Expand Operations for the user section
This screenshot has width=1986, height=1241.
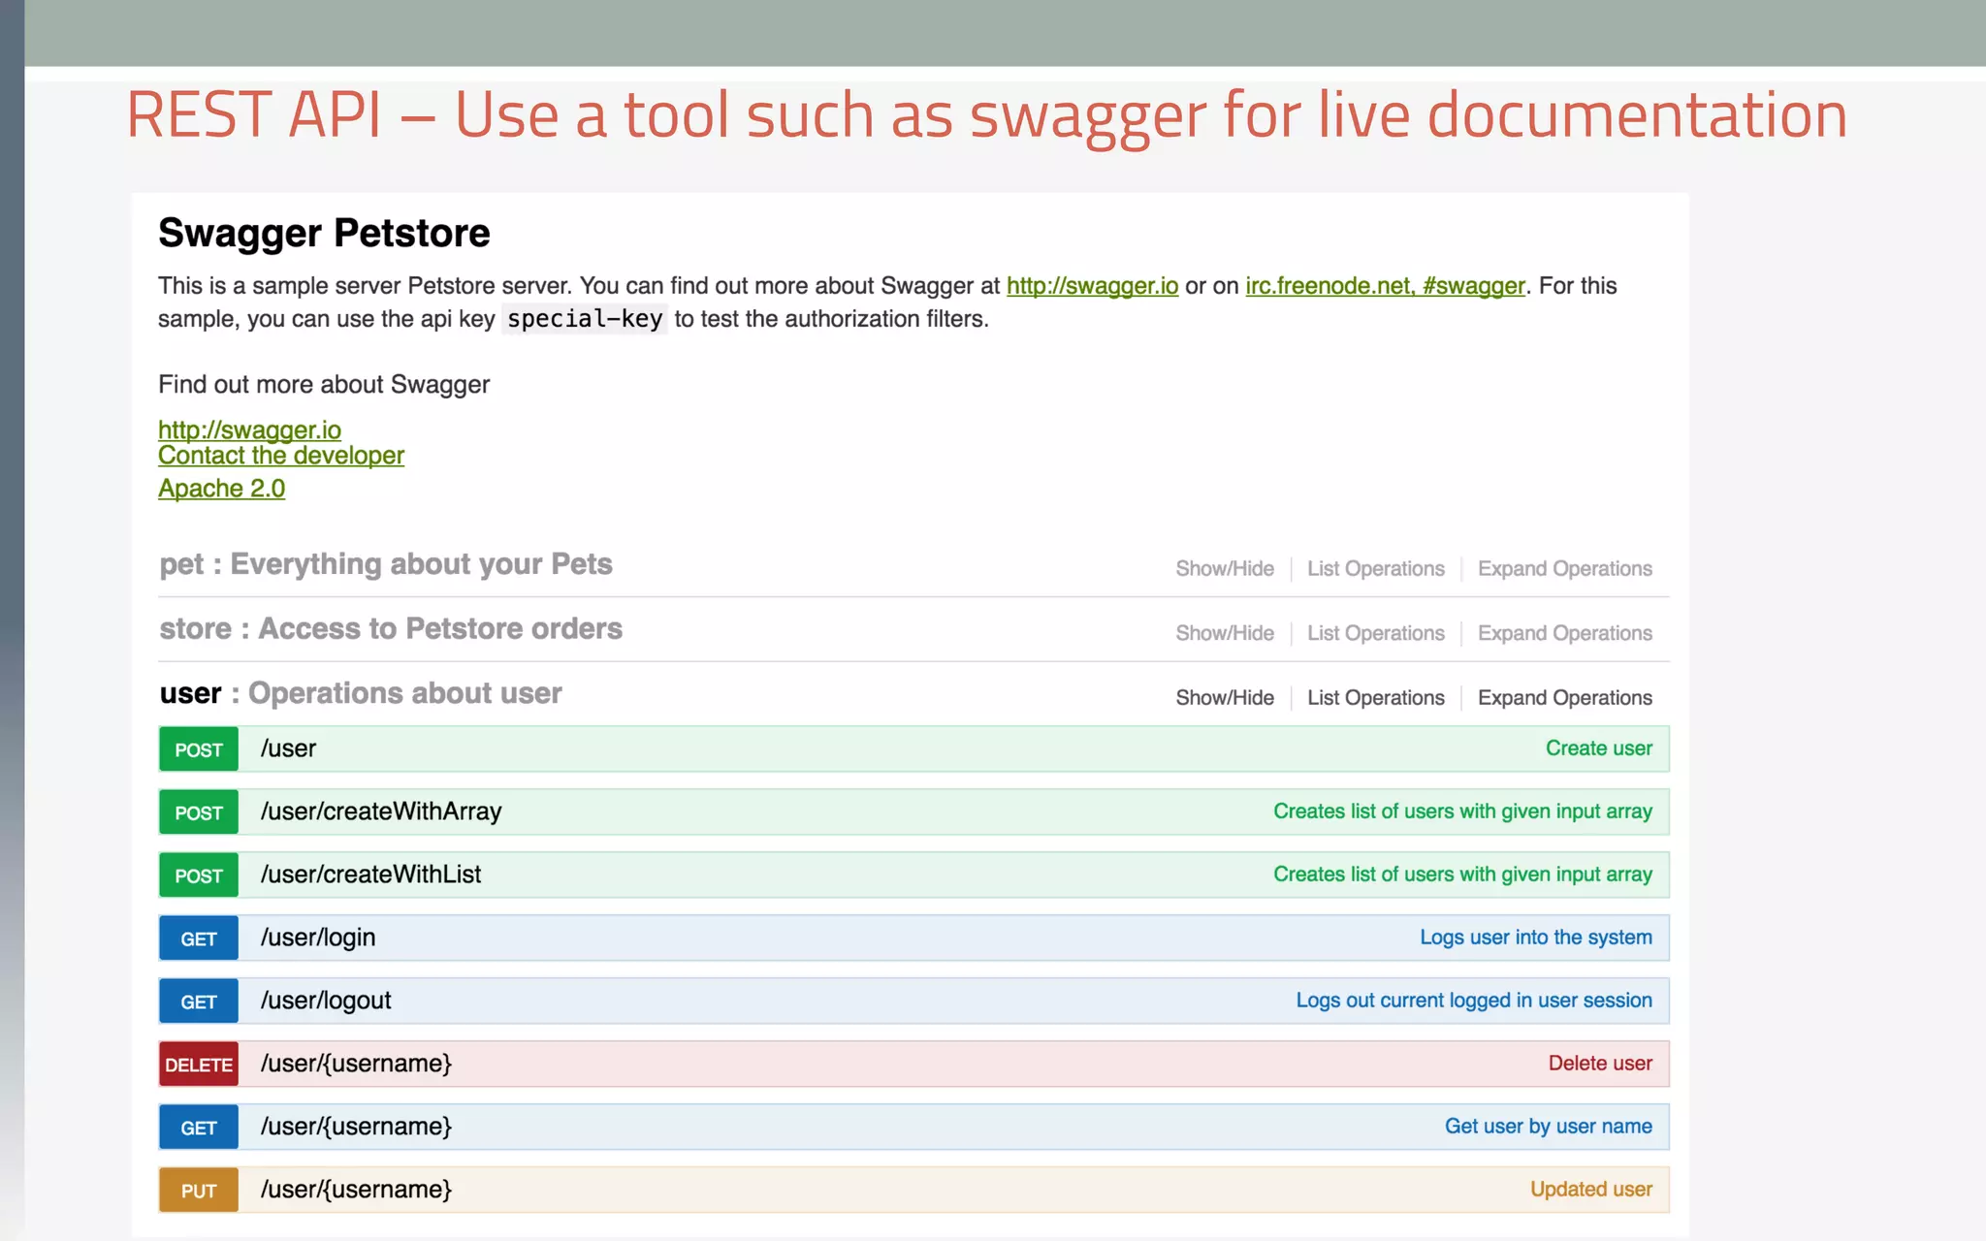(x=1564, y=698)
